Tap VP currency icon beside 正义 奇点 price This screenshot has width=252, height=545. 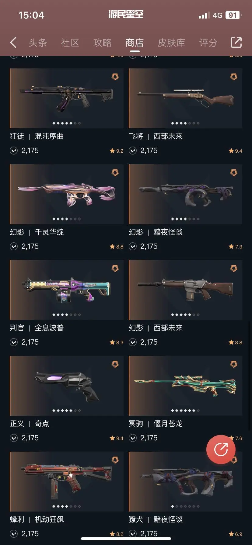click(14, 438)
